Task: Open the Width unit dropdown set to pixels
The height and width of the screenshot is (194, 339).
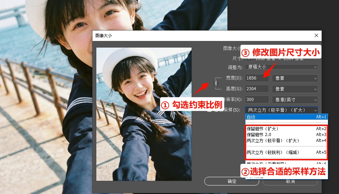Action: (x=295, y=78)
